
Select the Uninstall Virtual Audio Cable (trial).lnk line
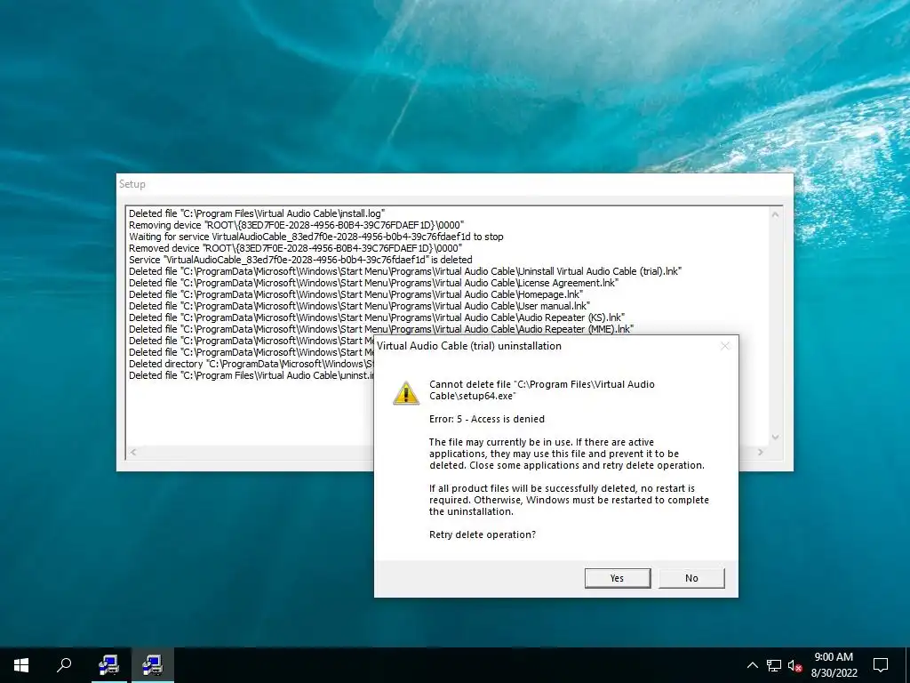[405, 271]
